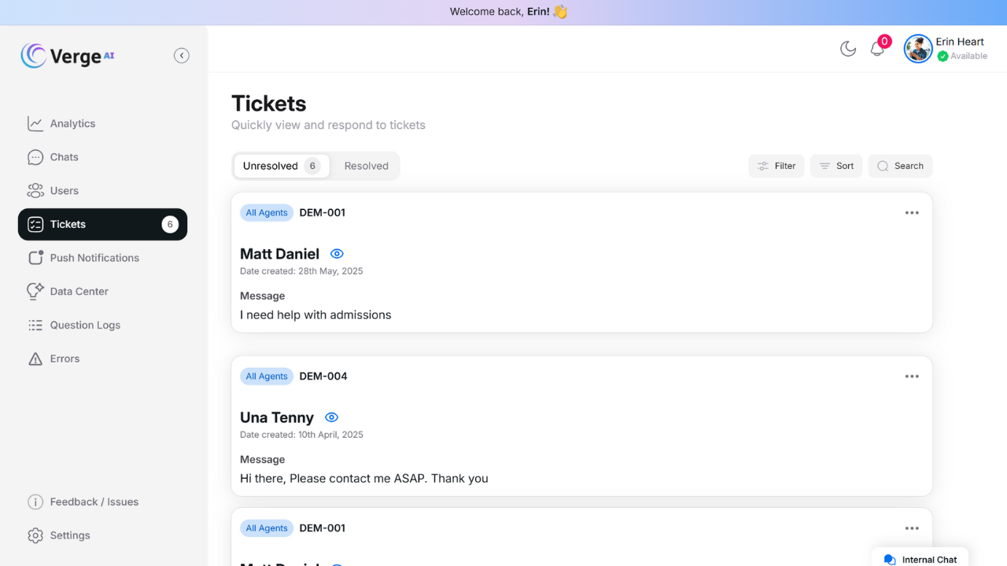1007x566 pixels.
Task: Open the ticket Search field
Action: point(901,166)
